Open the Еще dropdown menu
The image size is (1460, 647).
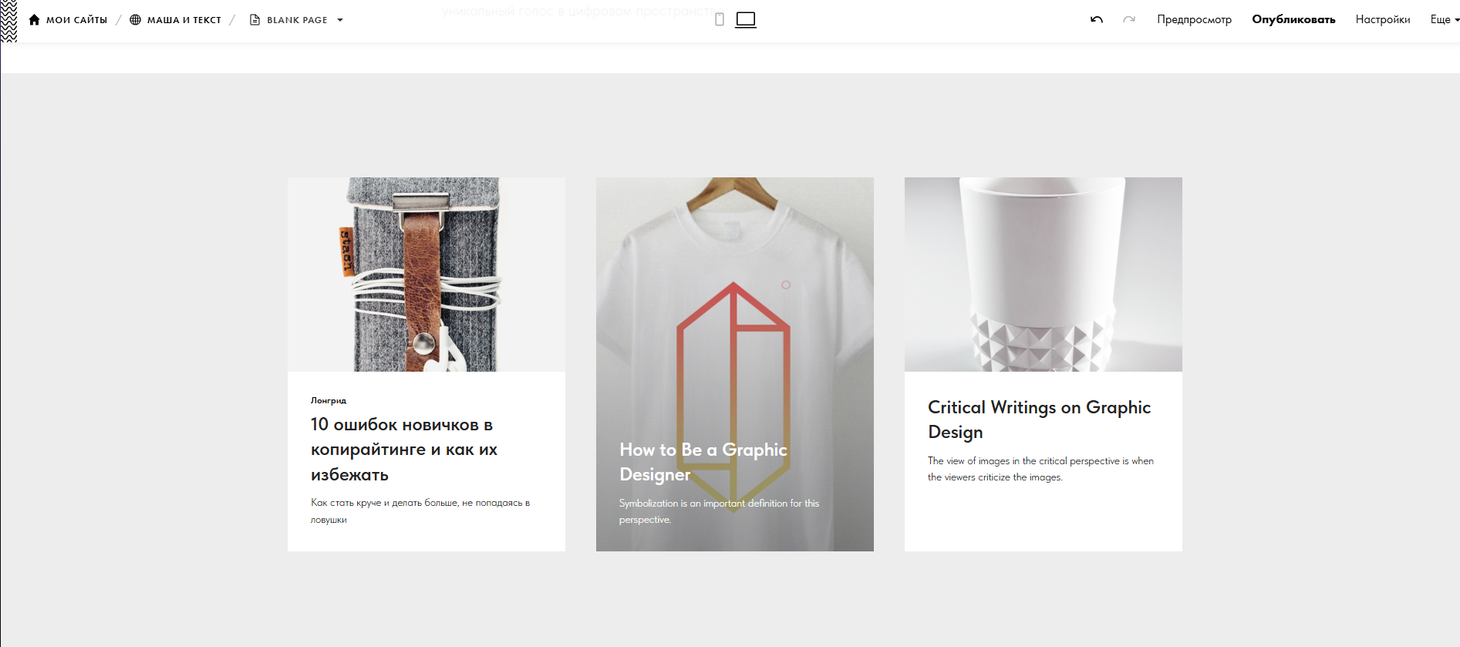(x=1444, y=19)
